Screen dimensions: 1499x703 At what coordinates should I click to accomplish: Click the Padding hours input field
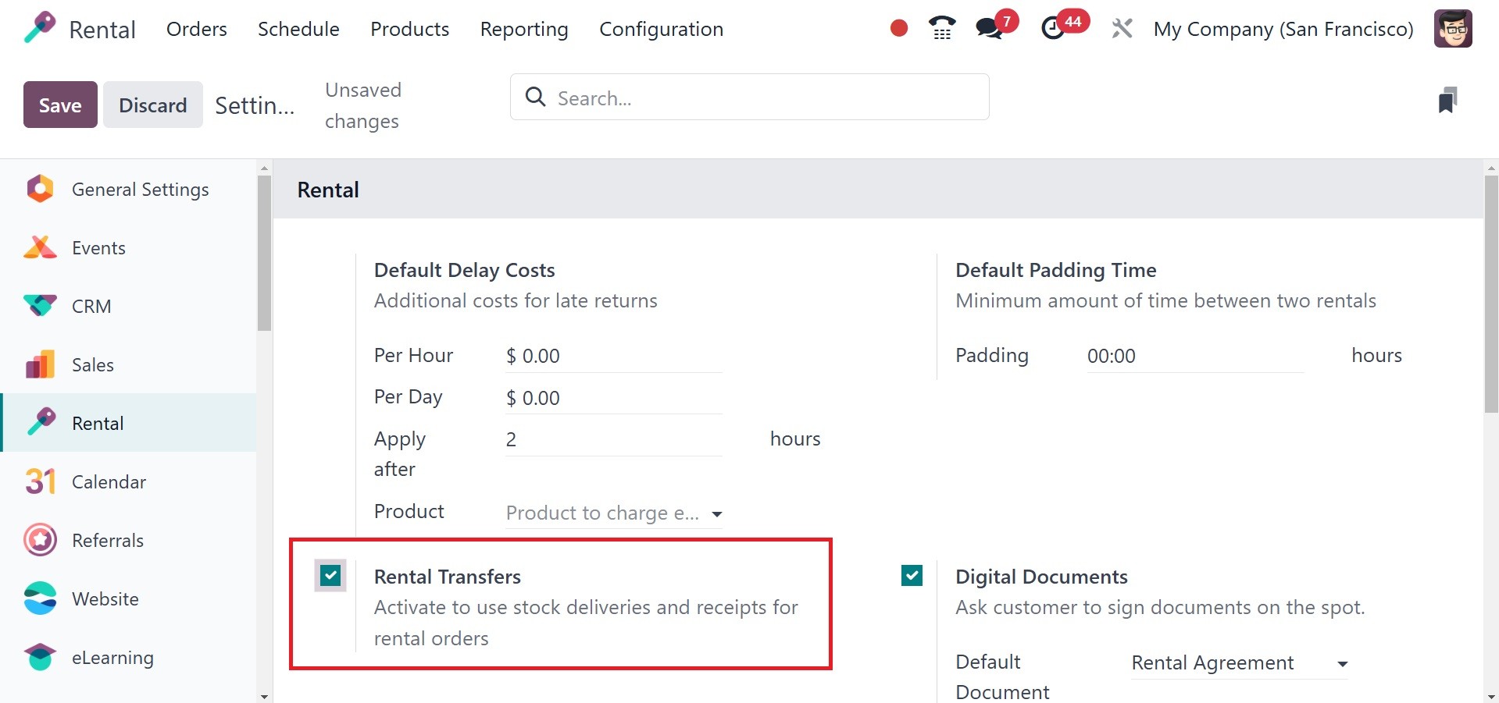[x=1194, y=357]
